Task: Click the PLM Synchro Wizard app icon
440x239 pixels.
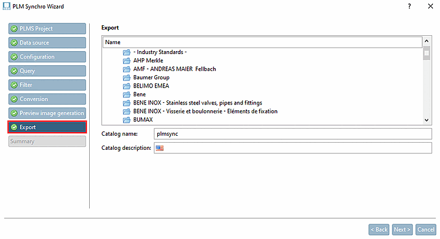Action: pyautogui.click(x=6, y=6)
